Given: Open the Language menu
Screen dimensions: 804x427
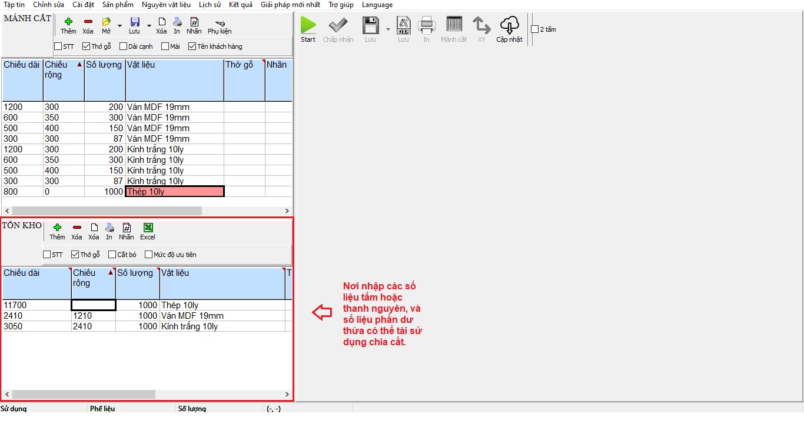Looking at the screenshot, I should (x=377, y=5).
